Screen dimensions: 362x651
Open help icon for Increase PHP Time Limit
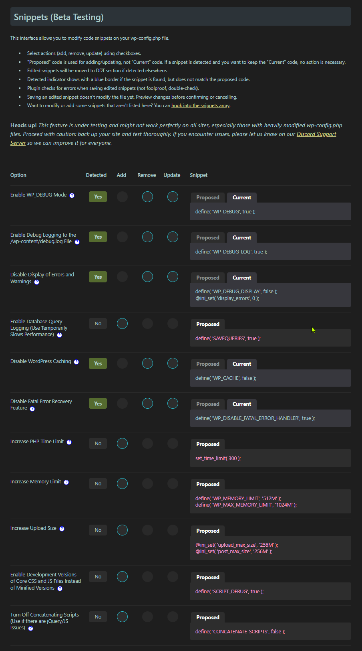69,442
